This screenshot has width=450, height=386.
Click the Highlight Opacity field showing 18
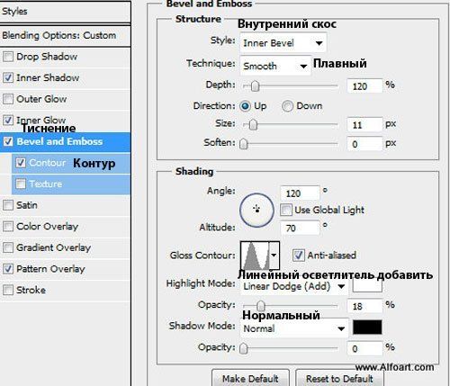pyautogui.click(x=364, y=306)
